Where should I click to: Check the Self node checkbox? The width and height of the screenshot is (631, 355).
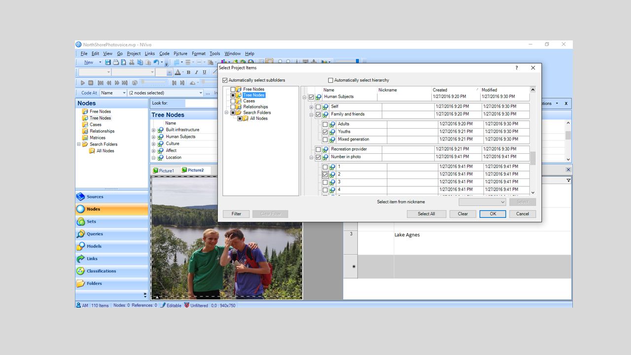pos(318,107)
